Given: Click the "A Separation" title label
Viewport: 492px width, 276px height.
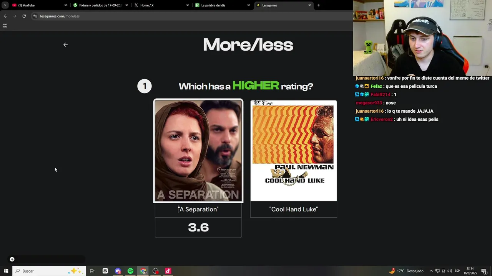Looking at the screenshot, I should click(198, 209).
